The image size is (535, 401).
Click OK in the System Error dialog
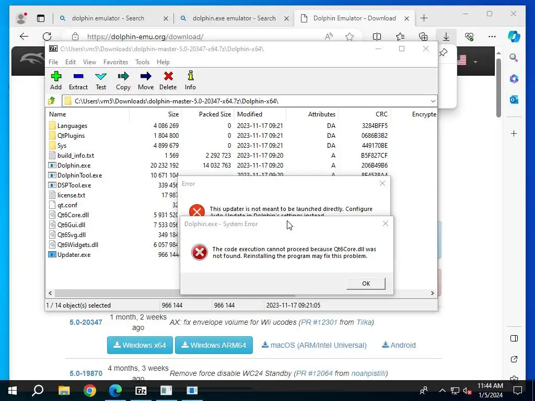pos(366,284)
